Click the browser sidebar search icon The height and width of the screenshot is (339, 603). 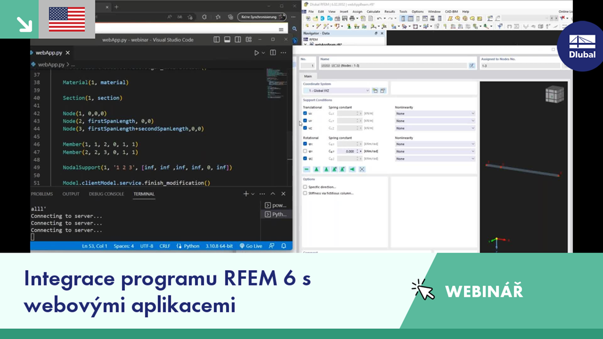[294, 29]
